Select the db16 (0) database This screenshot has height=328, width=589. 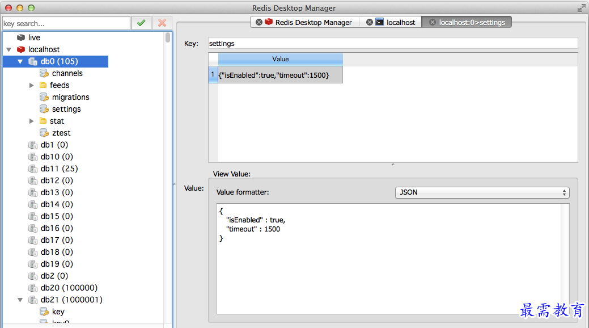coord(57,228)
